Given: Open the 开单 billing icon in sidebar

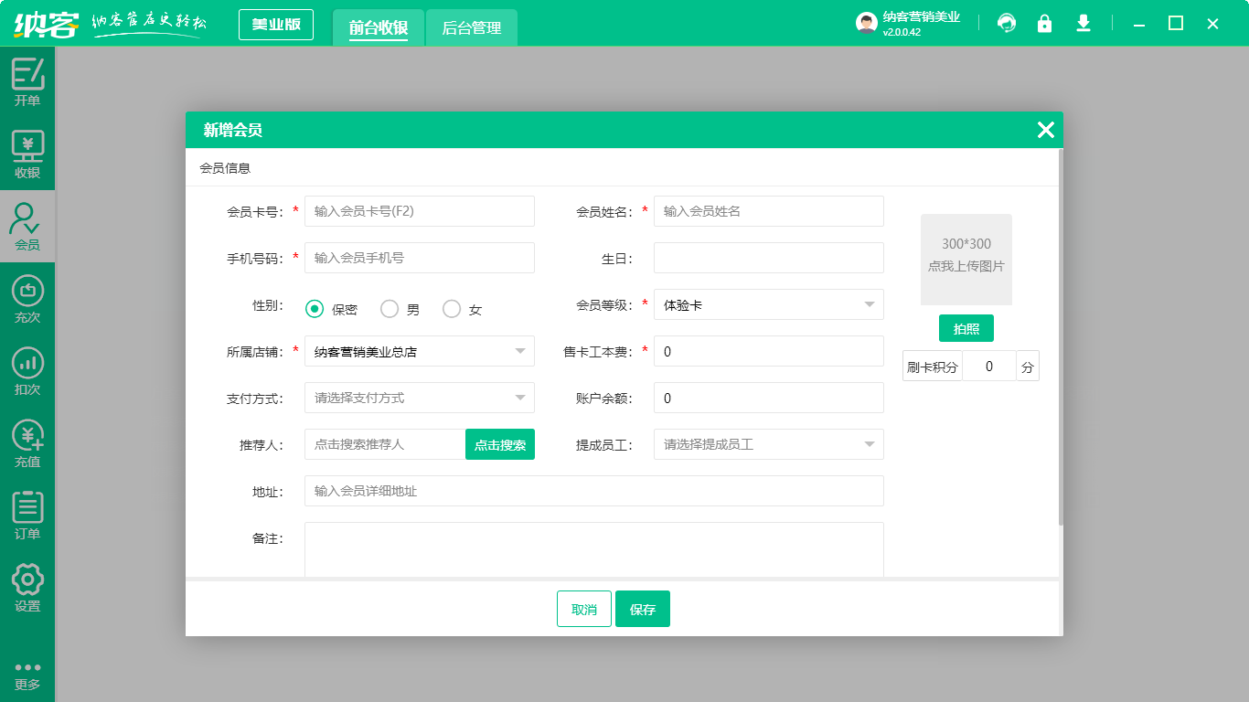Looking at the screenshot, I should tap(27, 80).
